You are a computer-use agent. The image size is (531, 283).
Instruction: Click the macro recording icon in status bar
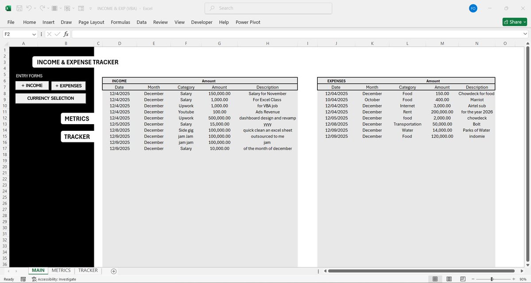click(x=23, y=279)
